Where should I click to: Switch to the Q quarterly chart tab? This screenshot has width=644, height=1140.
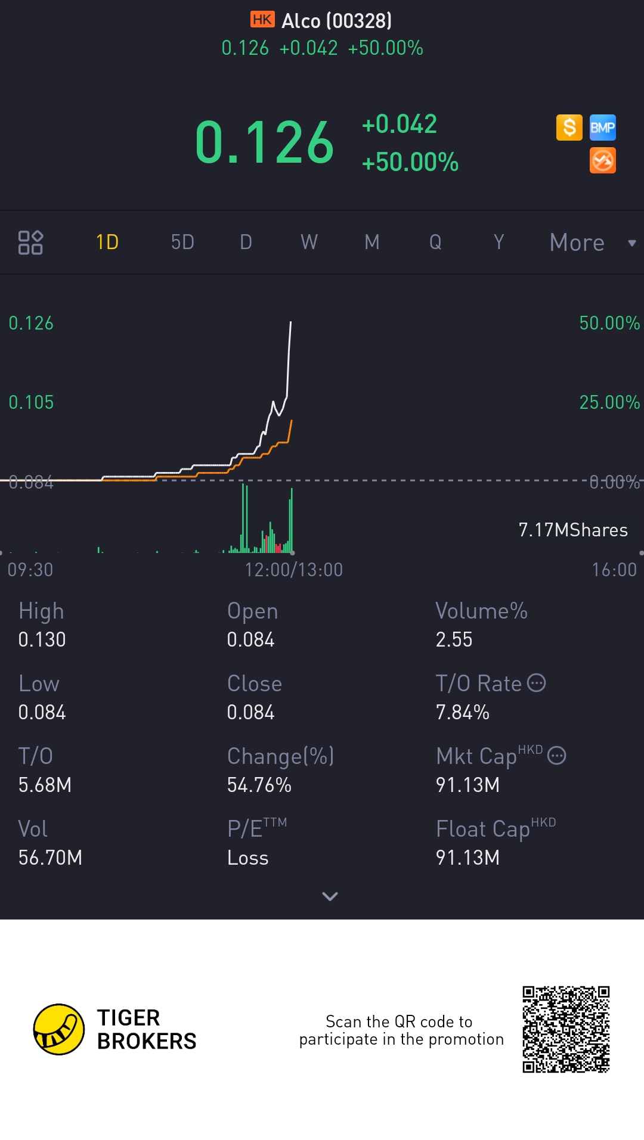[435, 243]
